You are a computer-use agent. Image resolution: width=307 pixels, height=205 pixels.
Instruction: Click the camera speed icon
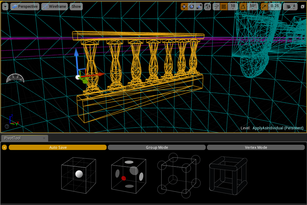click(x=288, y=6)
